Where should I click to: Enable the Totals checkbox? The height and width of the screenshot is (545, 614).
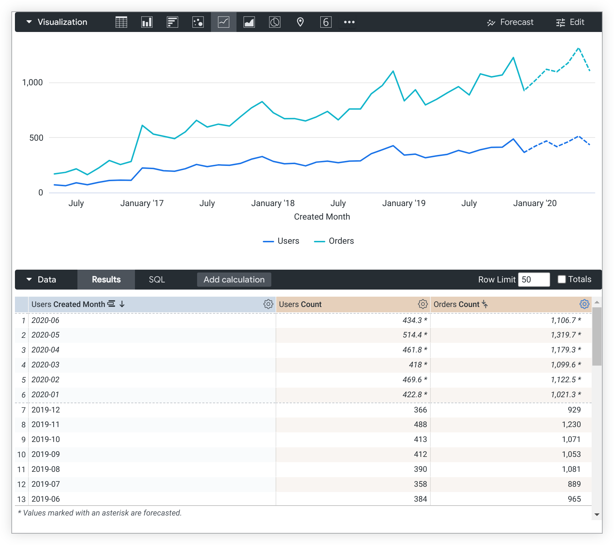pyautogui.click(x=561, y=279)
